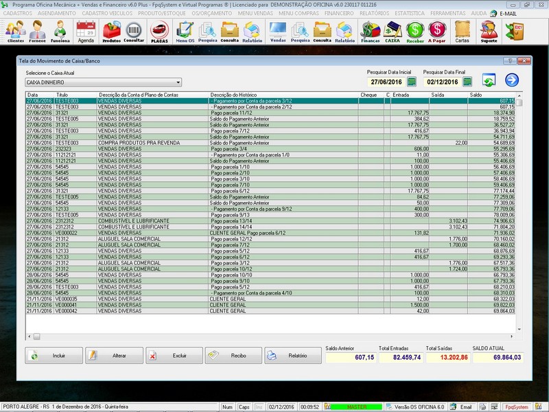
Task: Open calendar picker for Data Inicial
Action: 412,82
